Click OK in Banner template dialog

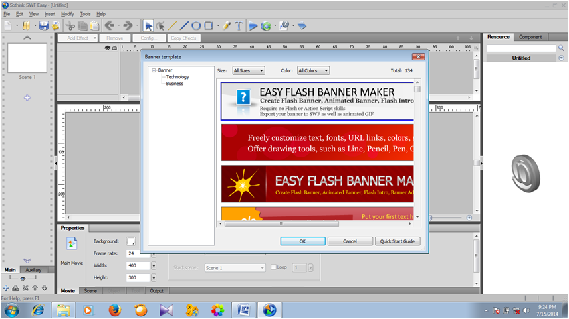click(302, 241)
